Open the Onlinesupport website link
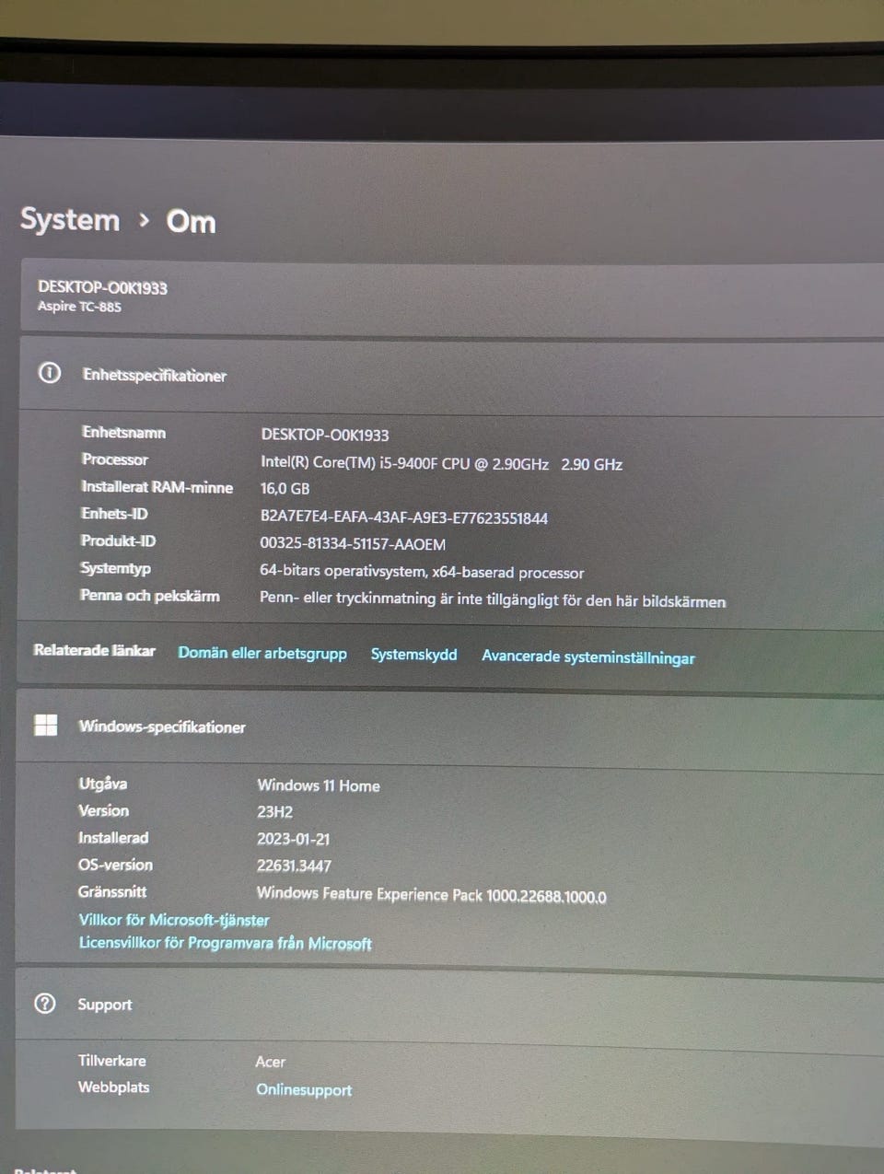884x1174 pixels. [x=304, y=1089]
